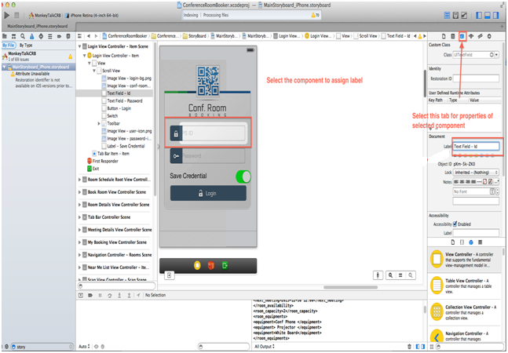The width and height of the screenshot is (508, 353).
Task: Select Text Field - Password in outline
Action: pyautogui.click(x=122, y=100)
